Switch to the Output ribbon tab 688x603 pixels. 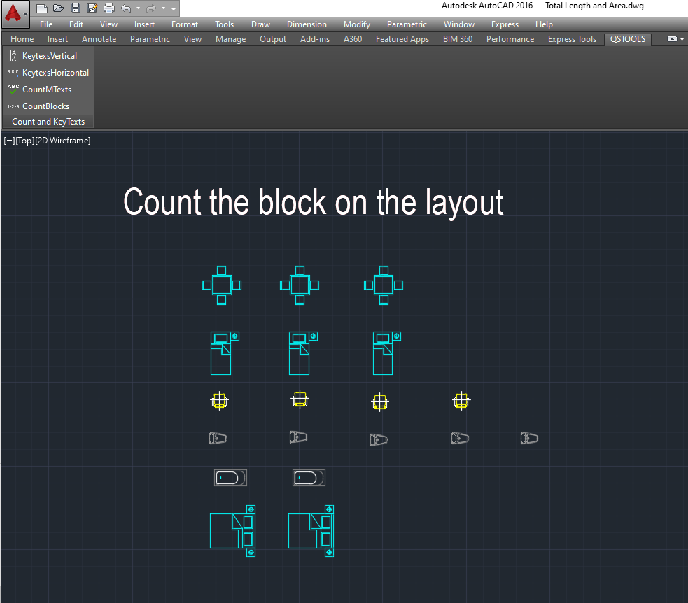pos(273,39)
